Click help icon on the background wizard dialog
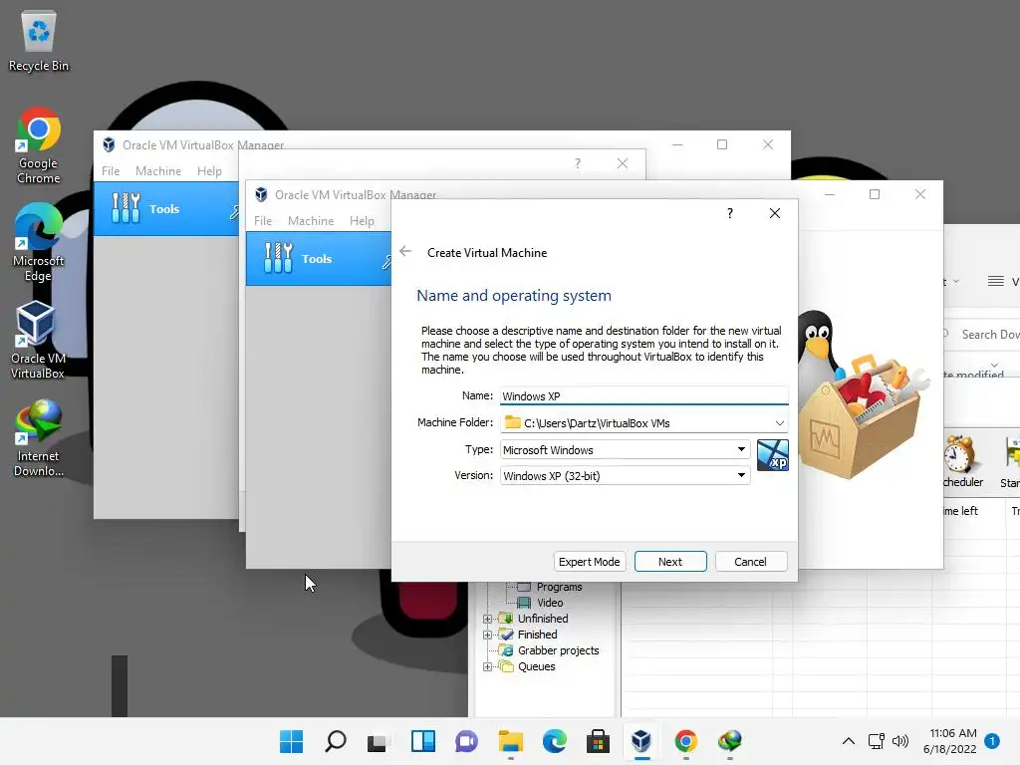The height and width of the screenshot is (765, 1020). click(578, 163)
